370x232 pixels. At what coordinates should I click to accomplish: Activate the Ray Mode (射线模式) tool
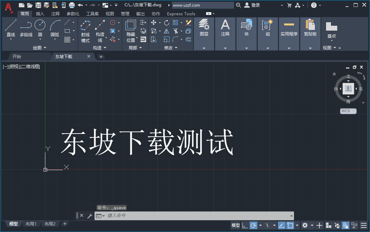pyautogui.click(x=85, y=31)
